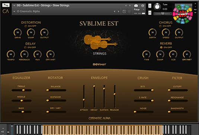Toggle Delay on/off
This screenshot has width=199, height=135.
(25, 48)
